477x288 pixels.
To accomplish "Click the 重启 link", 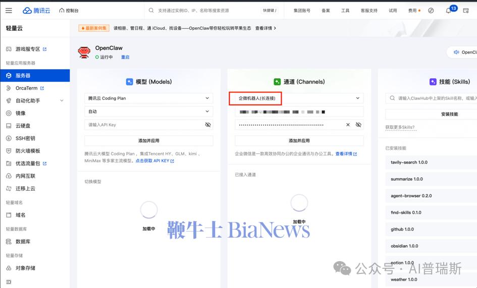I will (x=125, y=57).
